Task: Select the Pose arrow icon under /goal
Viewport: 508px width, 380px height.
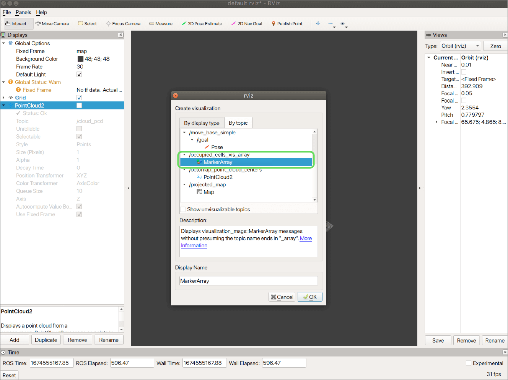Action: (207, 147)
